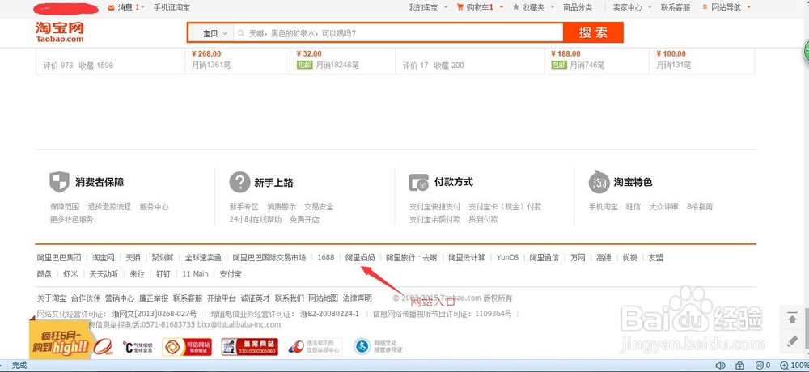Click the 违法和不良信息举报中心 badge
Image resolution: width=809 pixels, height=372 pixels.
point(314,347)
